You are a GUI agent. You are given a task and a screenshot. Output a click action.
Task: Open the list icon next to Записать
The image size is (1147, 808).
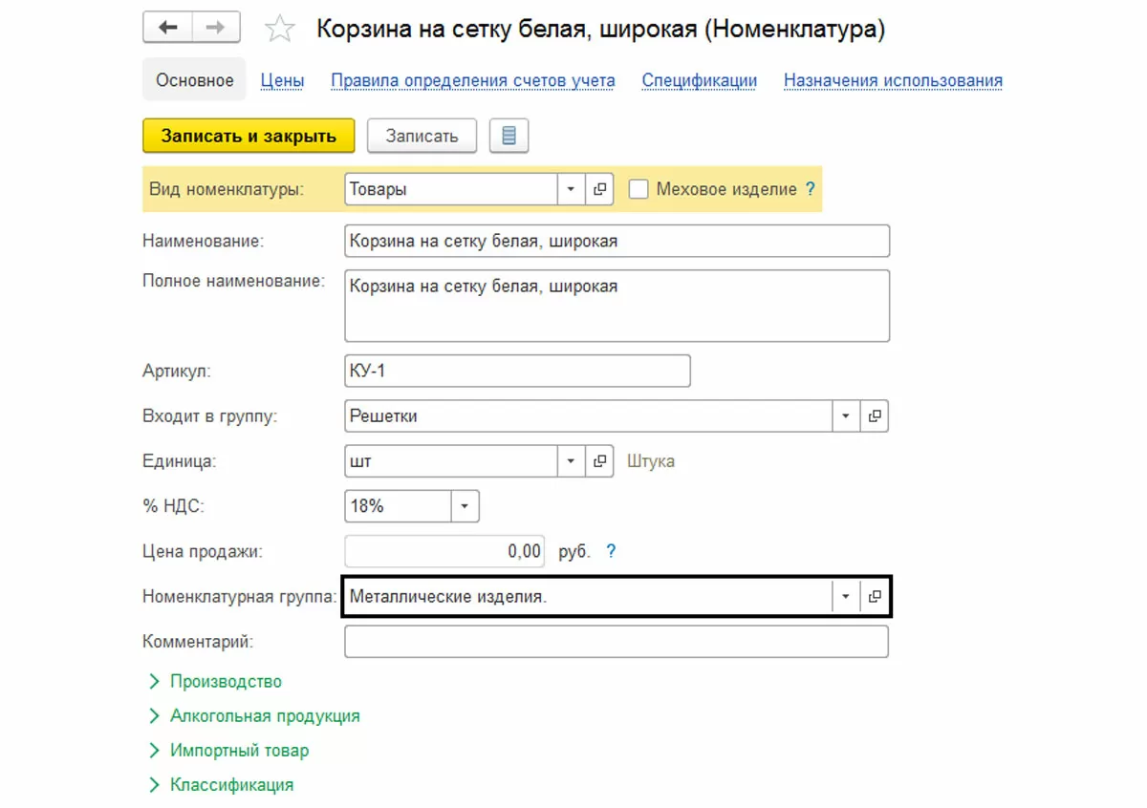509,136
